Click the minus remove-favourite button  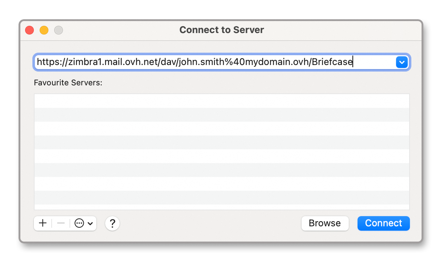[61, 223]
